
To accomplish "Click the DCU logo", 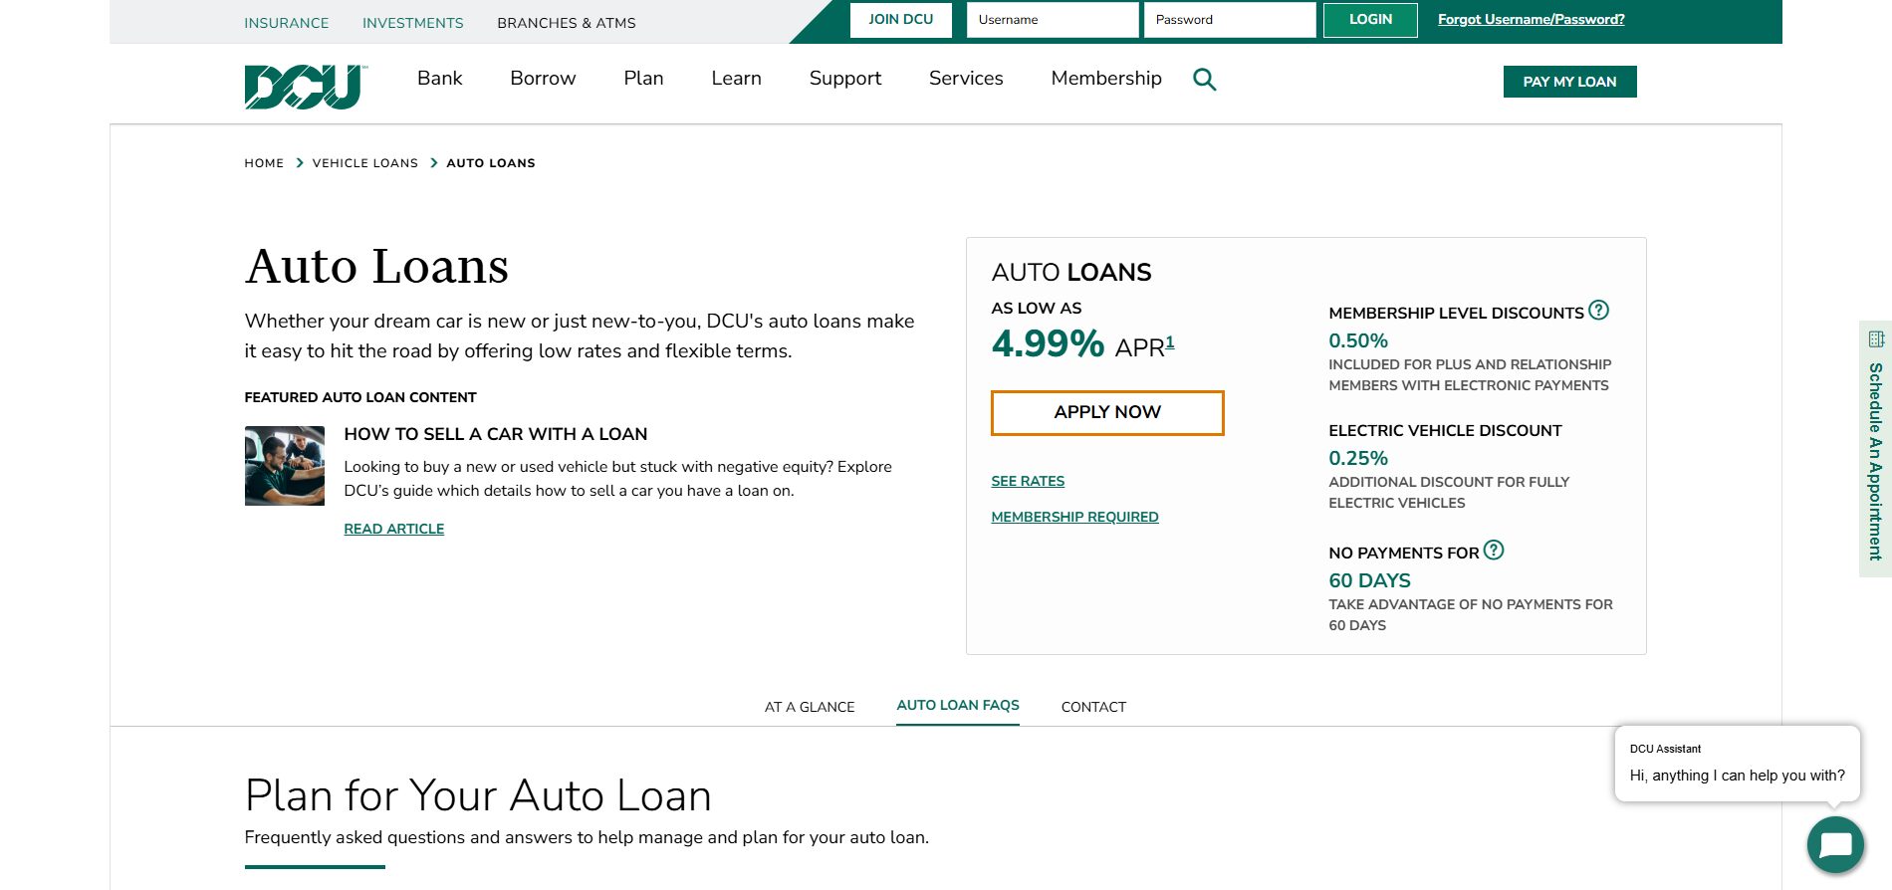I will (305, 87).
